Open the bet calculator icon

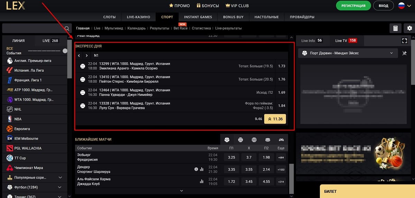395,28
